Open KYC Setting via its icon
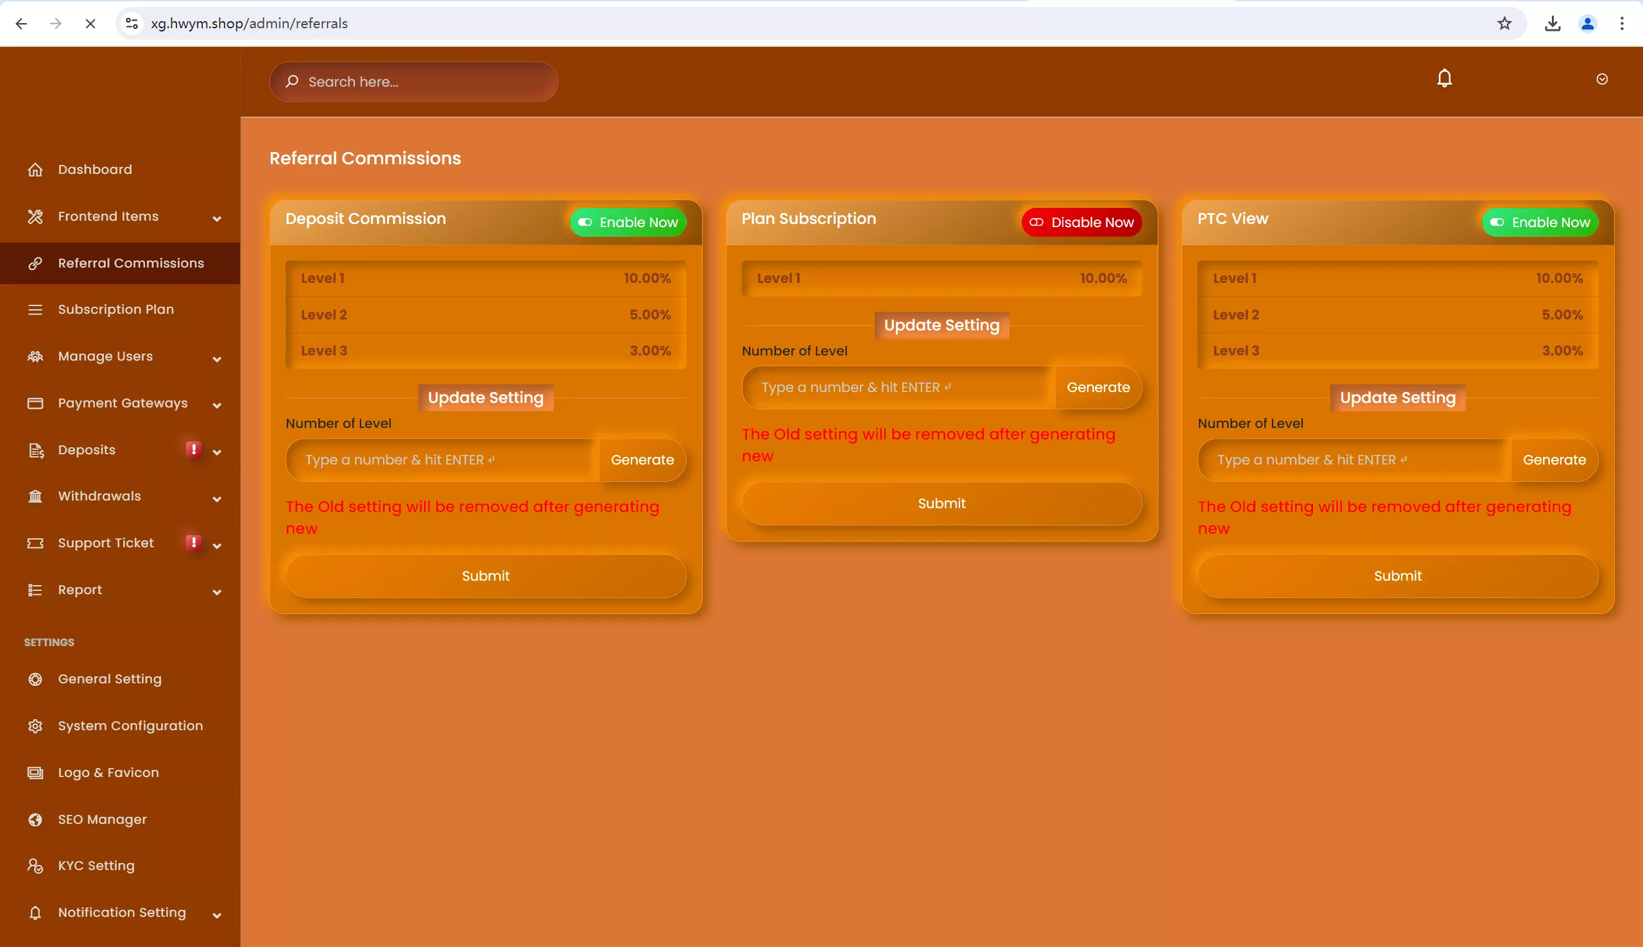Screen dimensions: 1643x947 click(35, 866)
